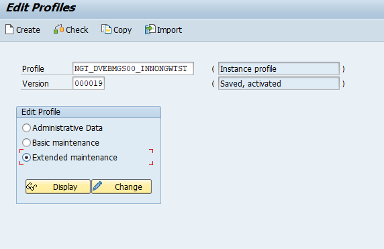384x249 pixels.
Task: Click the Saved, activated status field
Action: pyautogui.click(x=279, y=83)
